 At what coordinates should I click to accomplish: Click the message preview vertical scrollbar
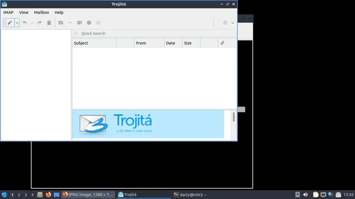(234, 125)
